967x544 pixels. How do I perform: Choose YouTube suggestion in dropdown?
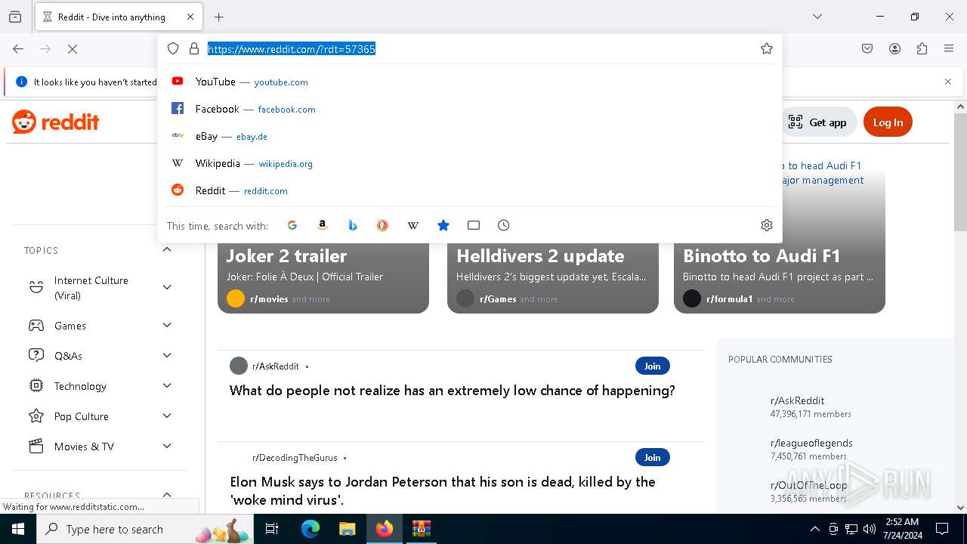470,82
